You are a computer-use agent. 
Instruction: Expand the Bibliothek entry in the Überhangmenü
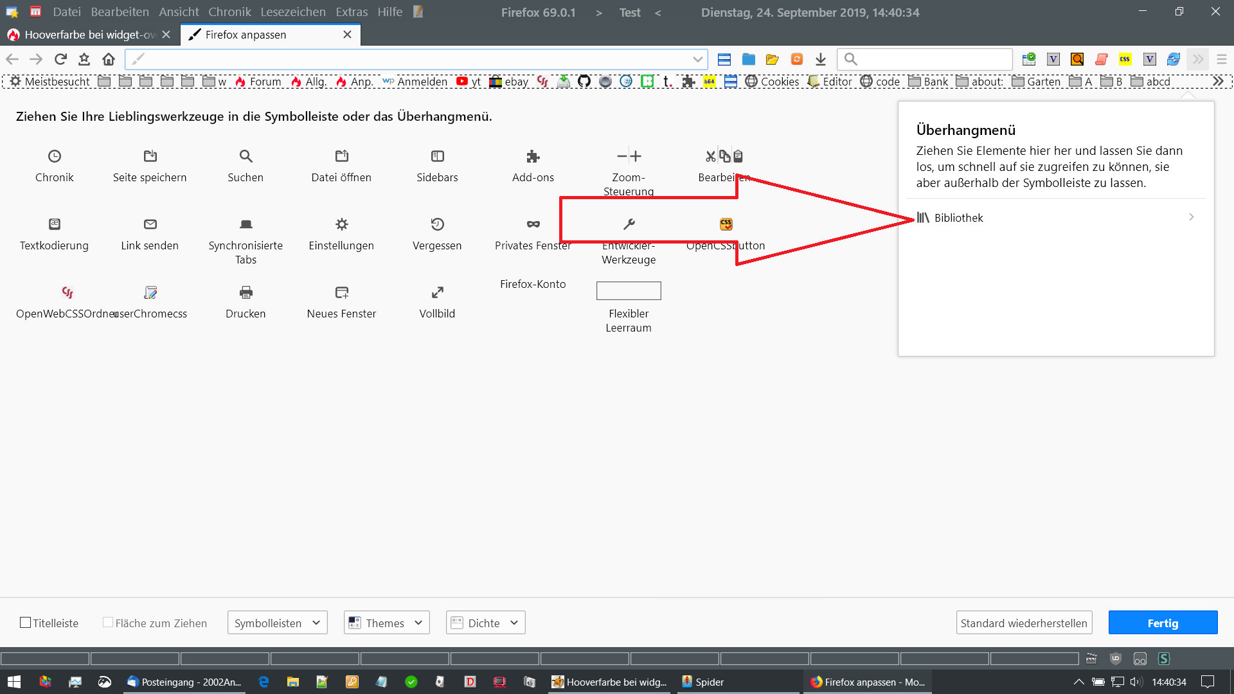click(1054, 218)
